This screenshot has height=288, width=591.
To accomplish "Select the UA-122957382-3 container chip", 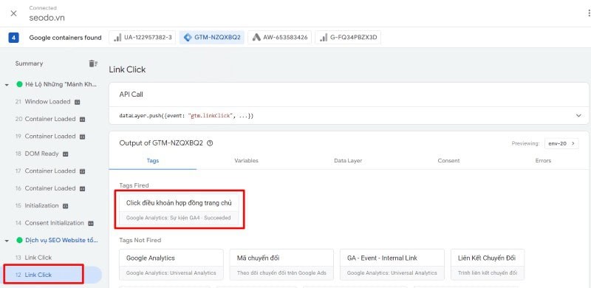I will (143, 38).
